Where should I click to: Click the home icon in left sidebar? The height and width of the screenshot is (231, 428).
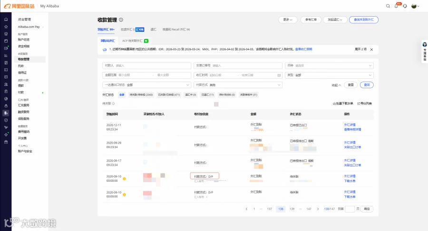point(6,19)
